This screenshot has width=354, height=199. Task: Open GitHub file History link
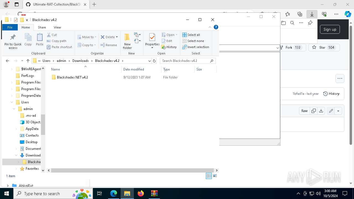coord(331,94)
